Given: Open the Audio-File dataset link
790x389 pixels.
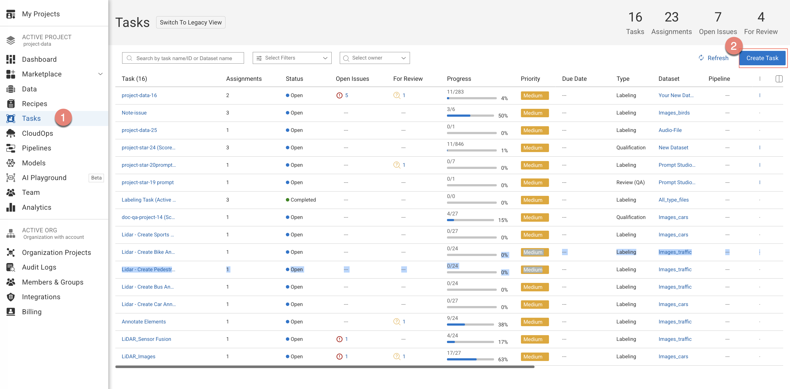Looking at the screenshot, I should [670, 130].
